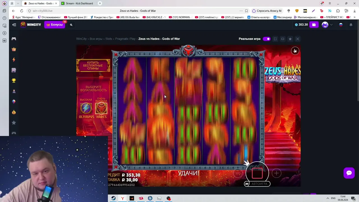Click the crown badge at game corner
This screenshot has width=359, height=202.
pos(295,51)
